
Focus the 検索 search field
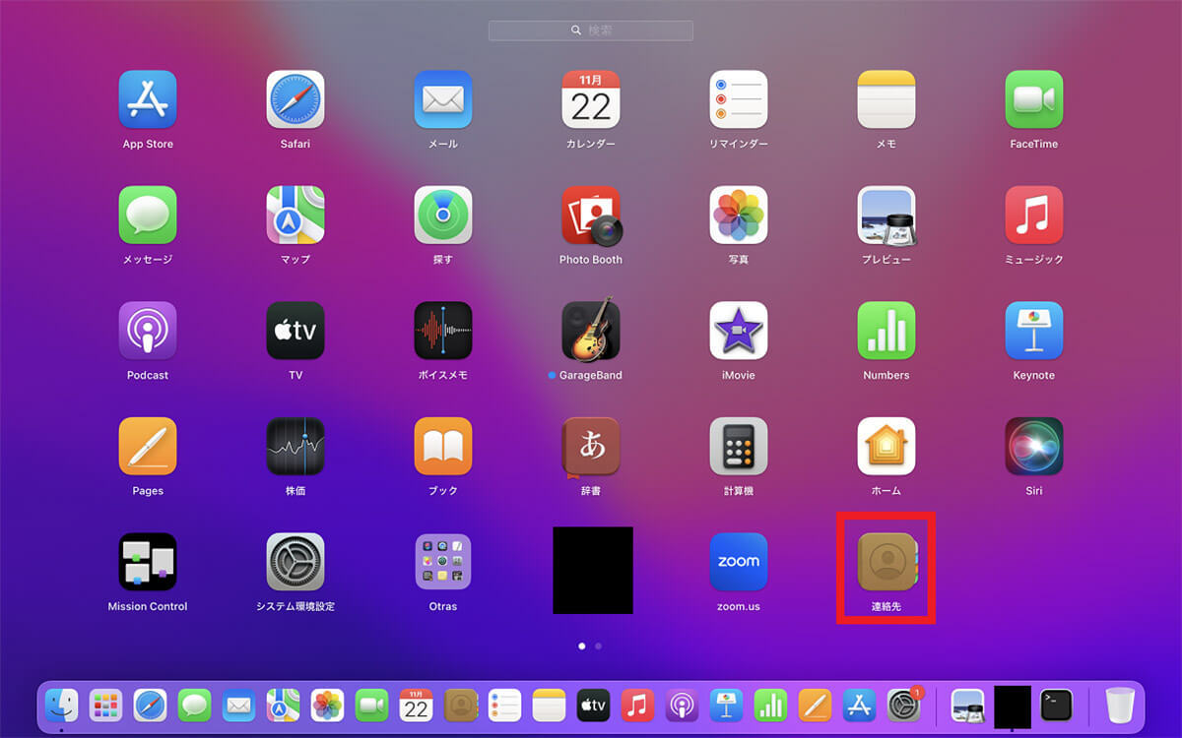click(591, 31)
